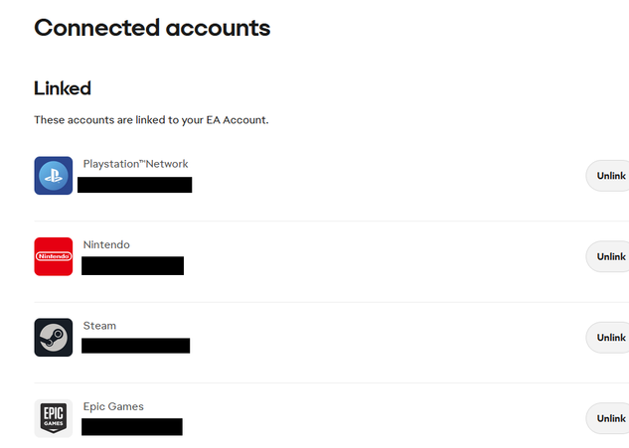Viewport: 629px width, 448px height.
Task: Click the Epic Games logo icon
Action: pos(54,418)
